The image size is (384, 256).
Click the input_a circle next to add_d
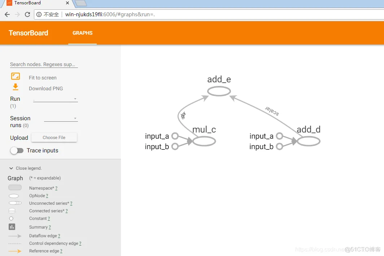pos(279,136)
